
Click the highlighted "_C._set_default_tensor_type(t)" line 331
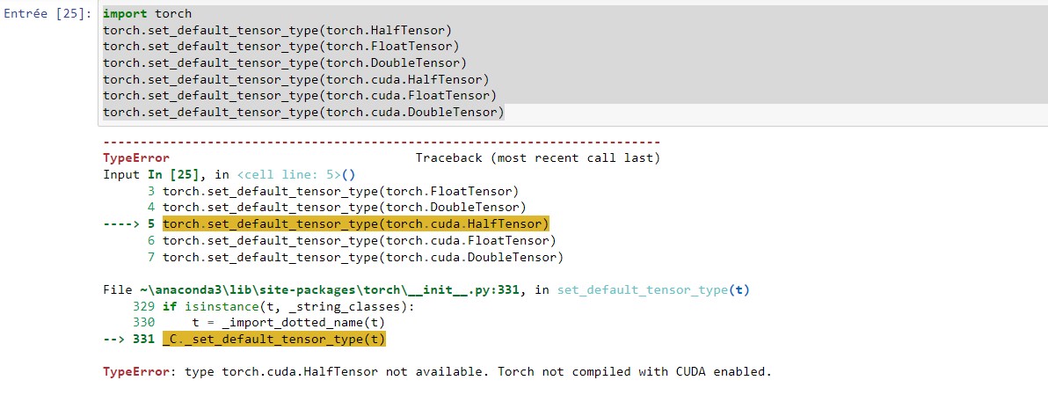click(x=273, y=339)
